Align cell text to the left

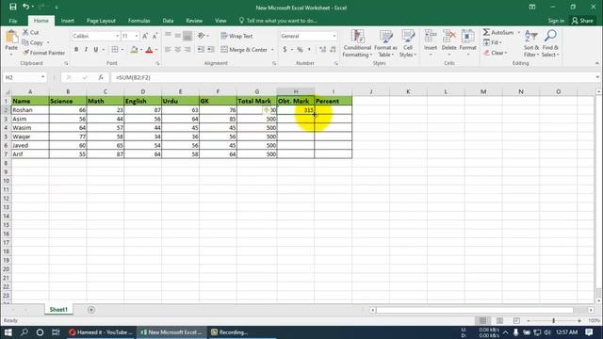pyautogui.click(x=168, y=50)
